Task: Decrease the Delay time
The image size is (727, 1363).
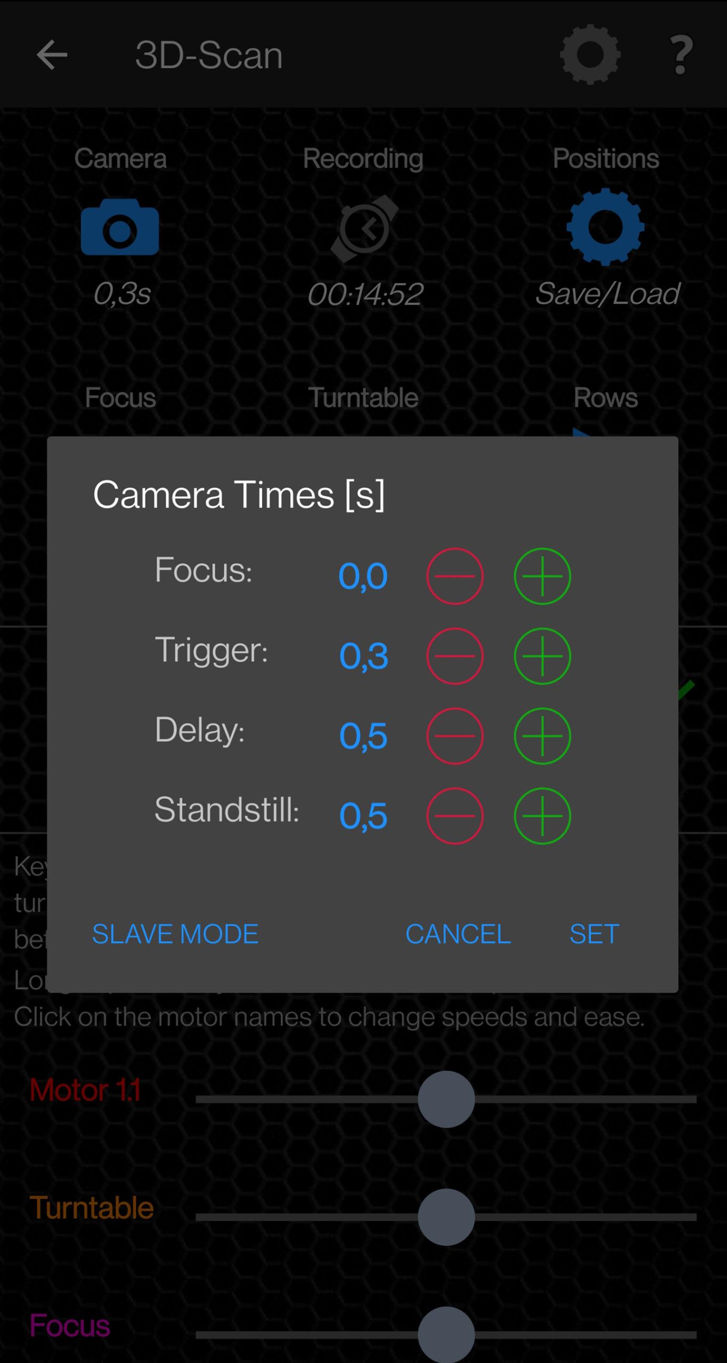Action: 455,736
